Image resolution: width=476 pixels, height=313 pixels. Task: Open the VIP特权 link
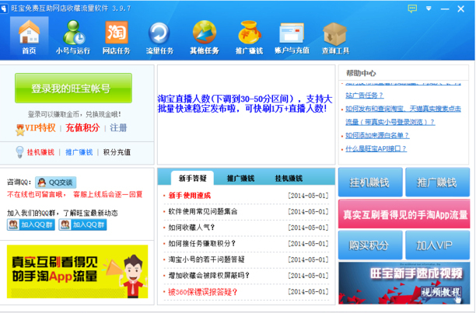coord(40,128)
